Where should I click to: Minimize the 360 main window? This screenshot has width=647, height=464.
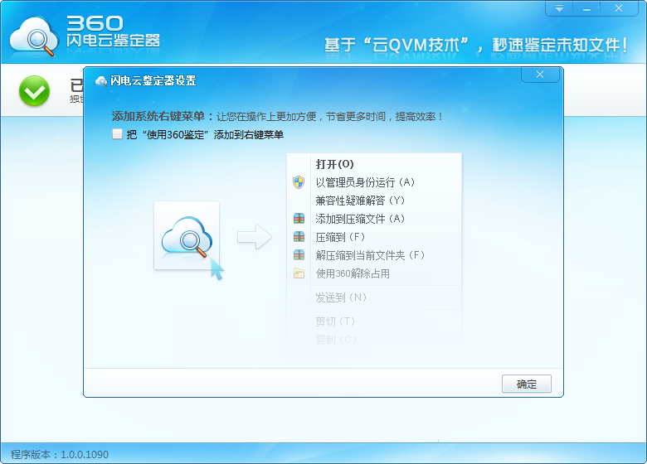point(587,8)
